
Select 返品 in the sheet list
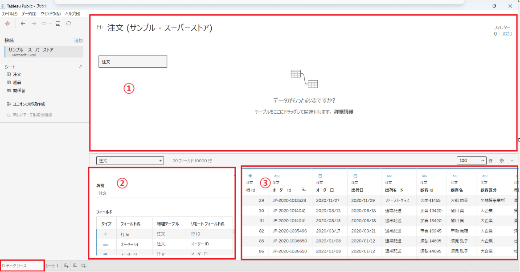[17, 82]
